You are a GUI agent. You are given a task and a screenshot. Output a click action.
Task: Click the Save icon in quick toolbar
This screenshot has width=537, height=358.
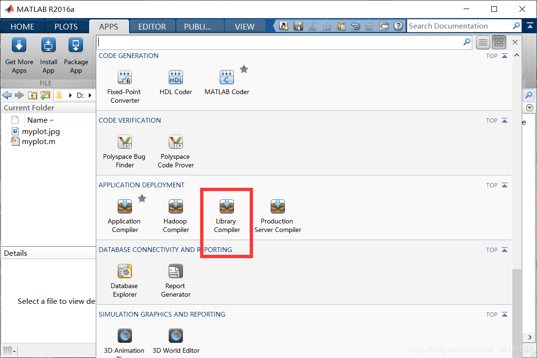(x=298, y=26)
